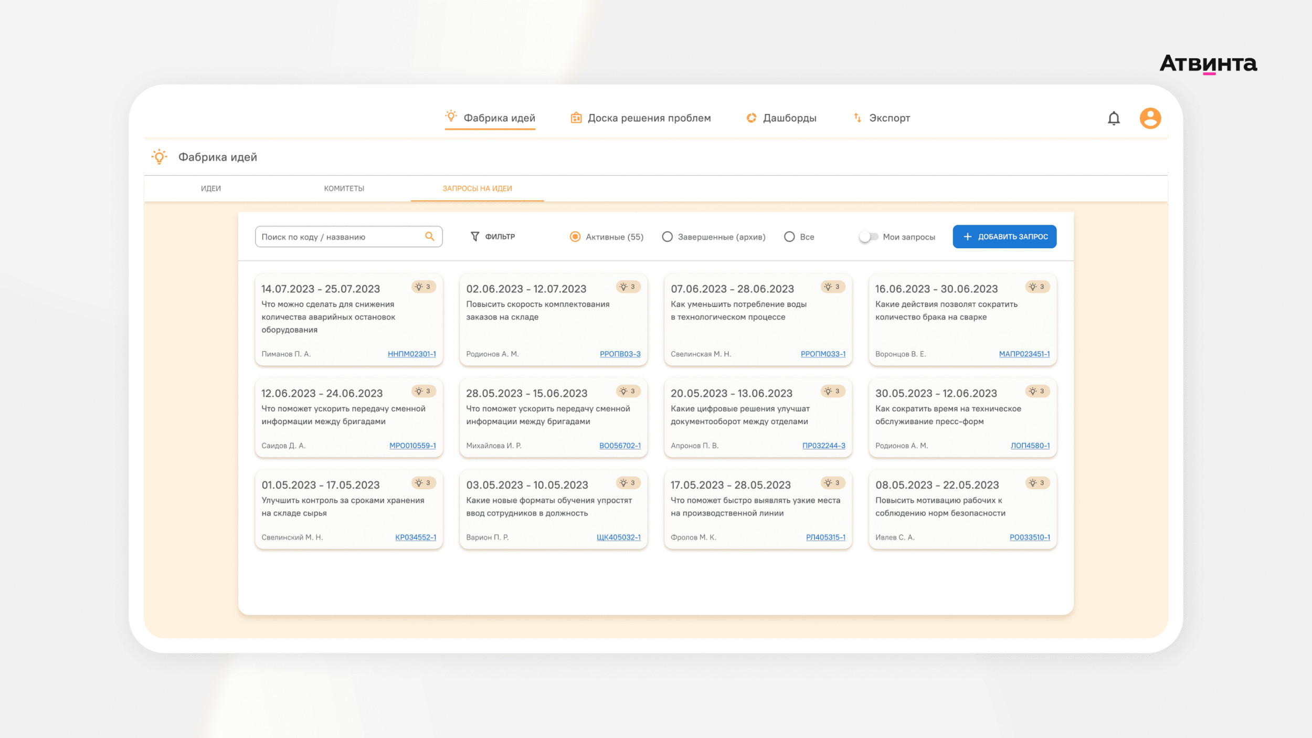Click the notification bell icon
The image size is (1312, 738).
(x=1114, y=118)
